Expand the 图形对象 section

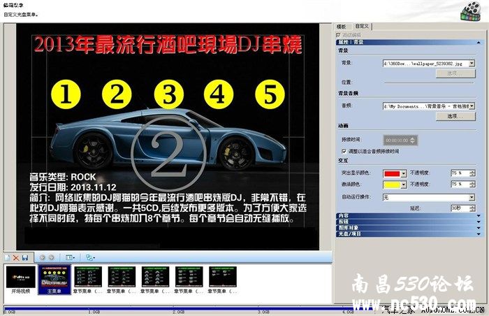(x=410, y=228)
